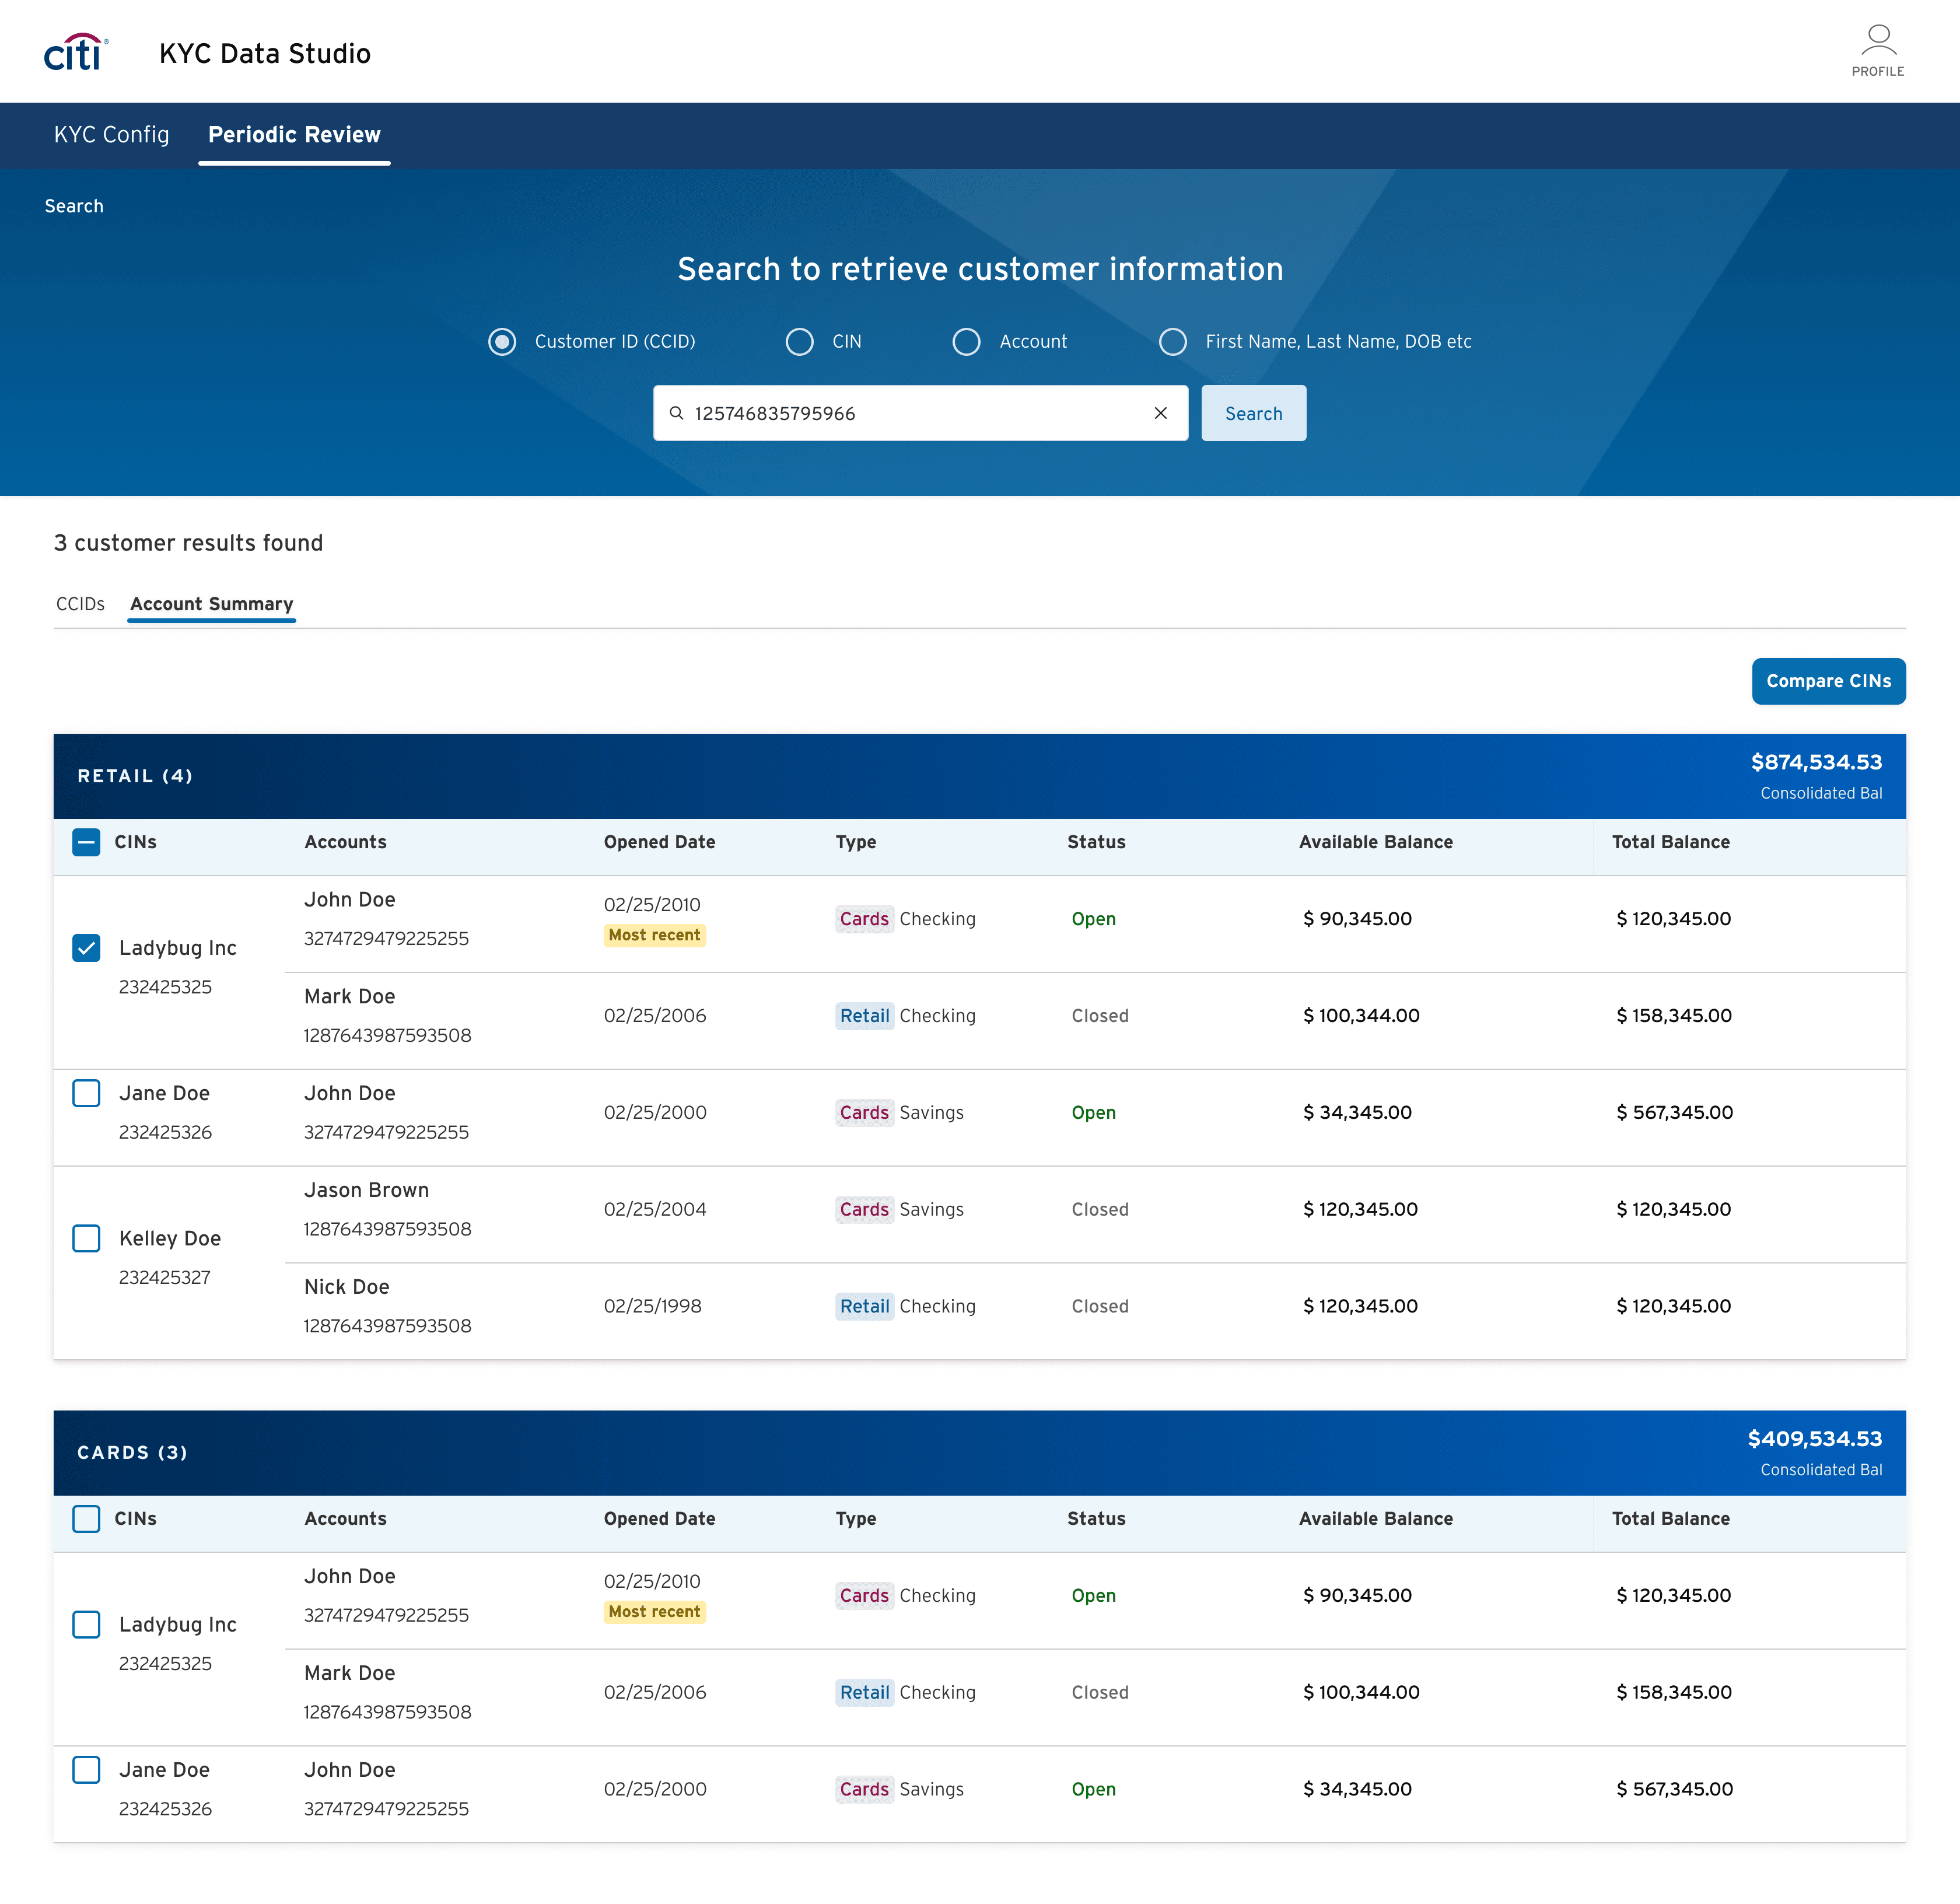Select the Customer ID (CCID) radio button

[x=502, y=342]
